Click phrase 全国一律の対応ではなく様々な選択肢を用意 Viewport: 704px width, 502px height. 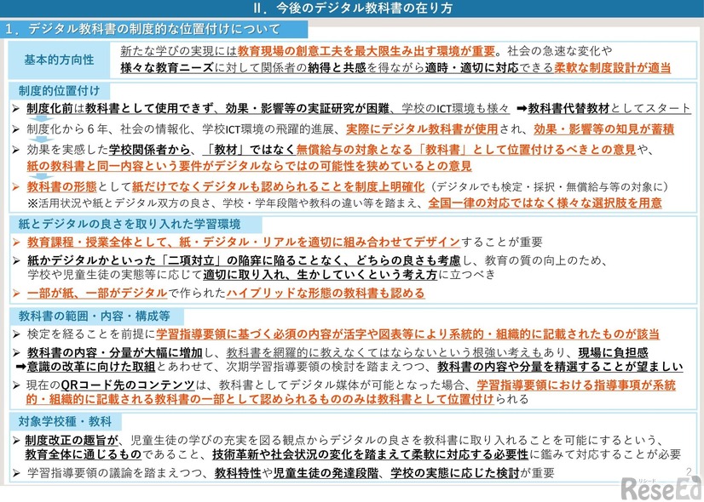pyautogui.click(x=545, y=203)
